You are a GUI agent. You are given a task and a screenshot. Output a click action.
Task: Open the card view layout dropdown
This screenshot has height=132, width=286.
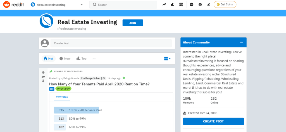point(167,59)
